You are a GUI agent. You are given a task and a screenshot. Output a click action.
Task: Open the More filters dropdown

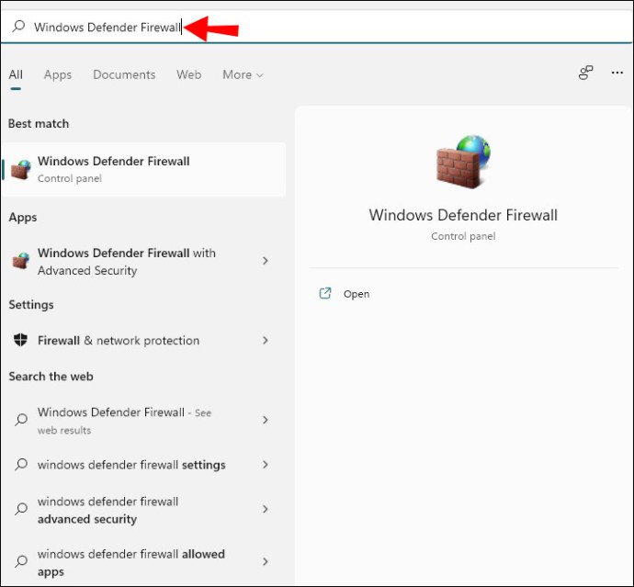coord(243,74)
